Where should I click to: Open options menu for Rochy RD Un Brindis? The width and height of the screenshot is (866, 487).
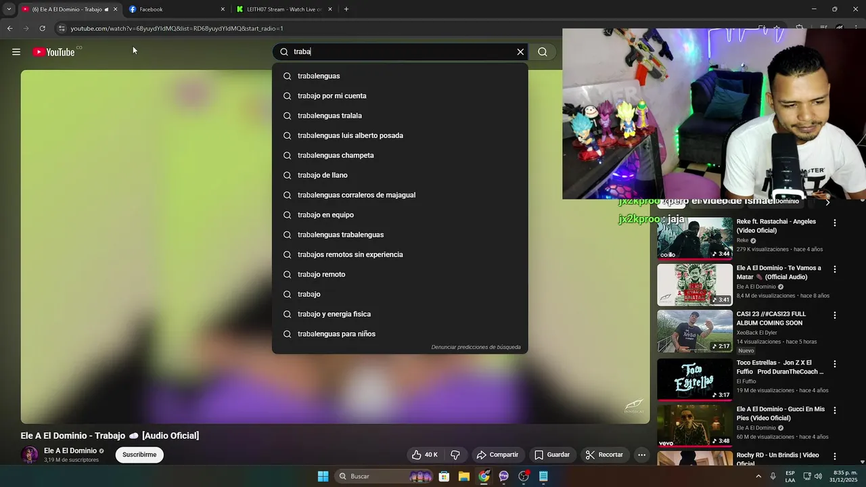pyautogui.click(x=835, y=457)
